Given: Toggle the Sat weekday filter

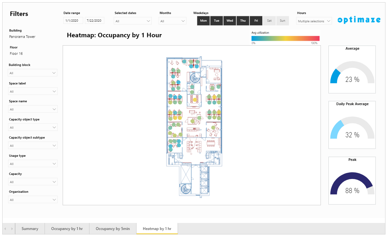Looking at the screenshot, I should coord(269,21).
